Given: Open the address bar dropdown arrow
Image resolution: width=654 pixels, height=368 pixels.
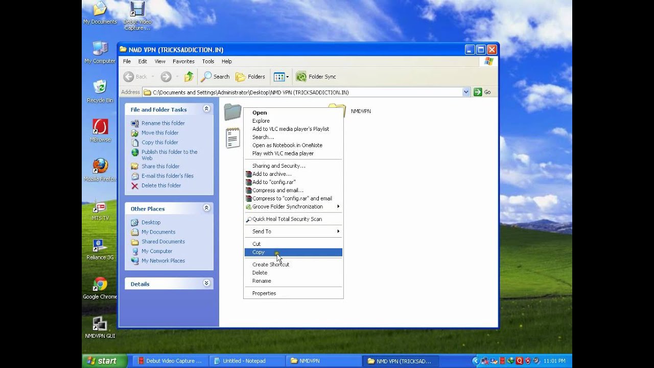Looking at the screenshot, I should click(466, 92).
